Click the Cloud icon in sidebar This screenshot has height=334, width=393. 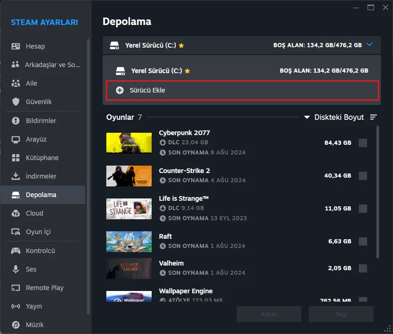point(16,213)
